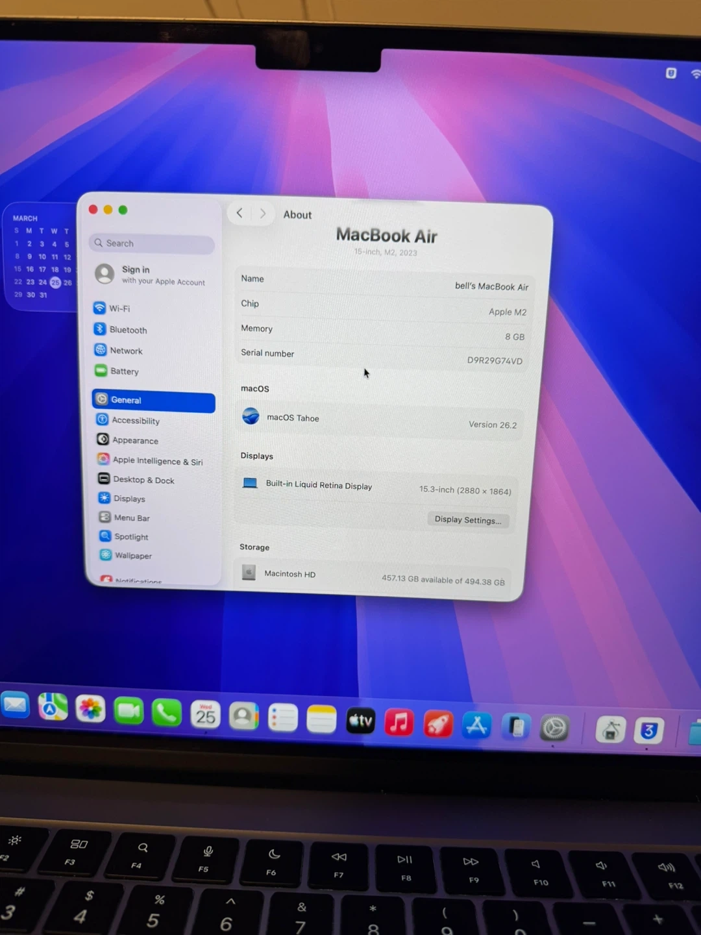Open the Wi-Fi settings pane

coord(119,308)
